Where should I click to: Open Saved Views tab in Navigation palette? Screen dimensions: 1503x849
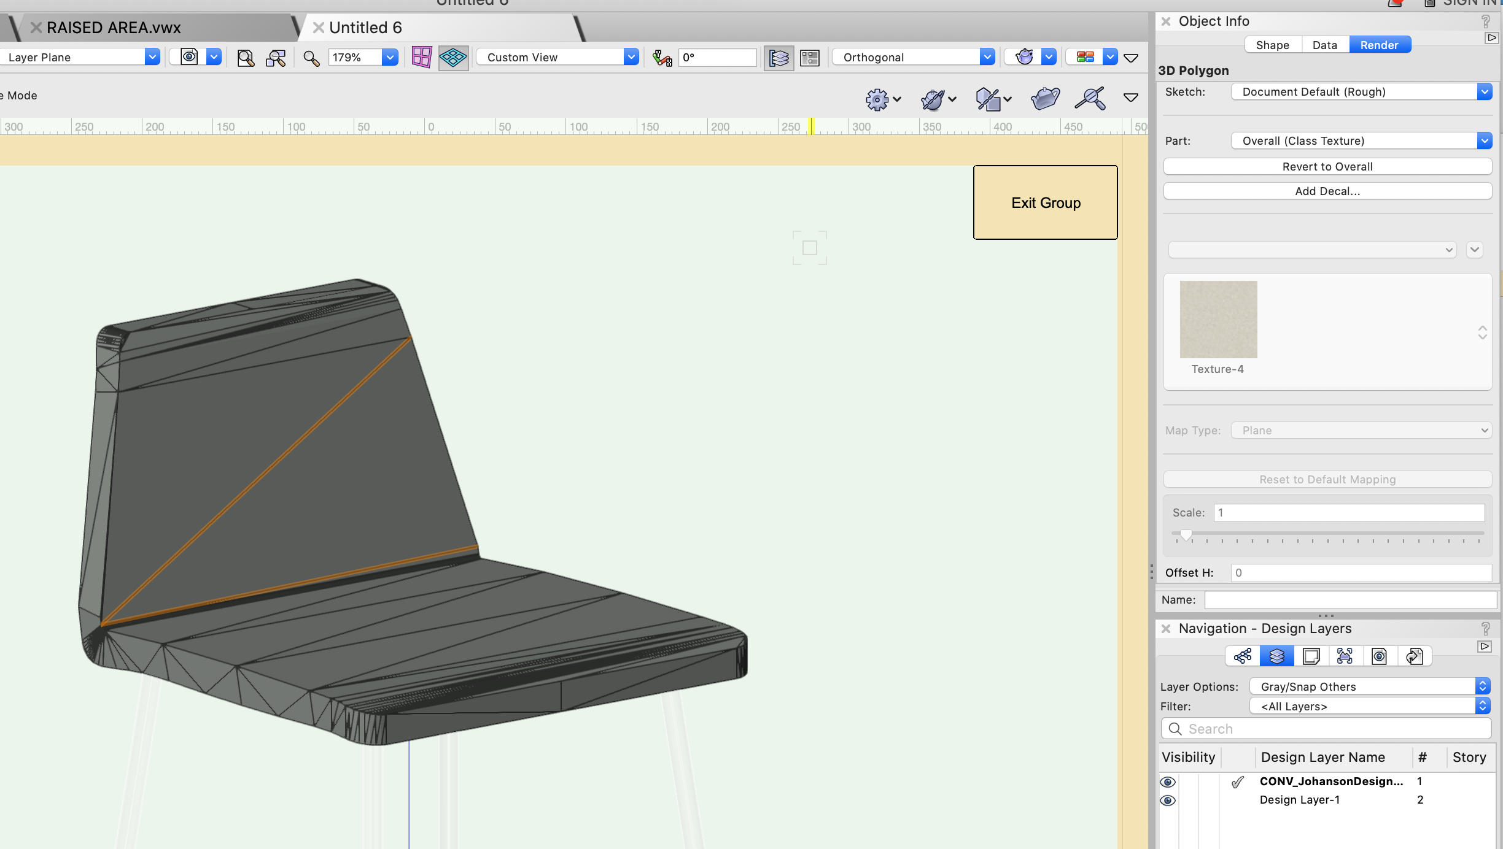tap(1379, 656)
